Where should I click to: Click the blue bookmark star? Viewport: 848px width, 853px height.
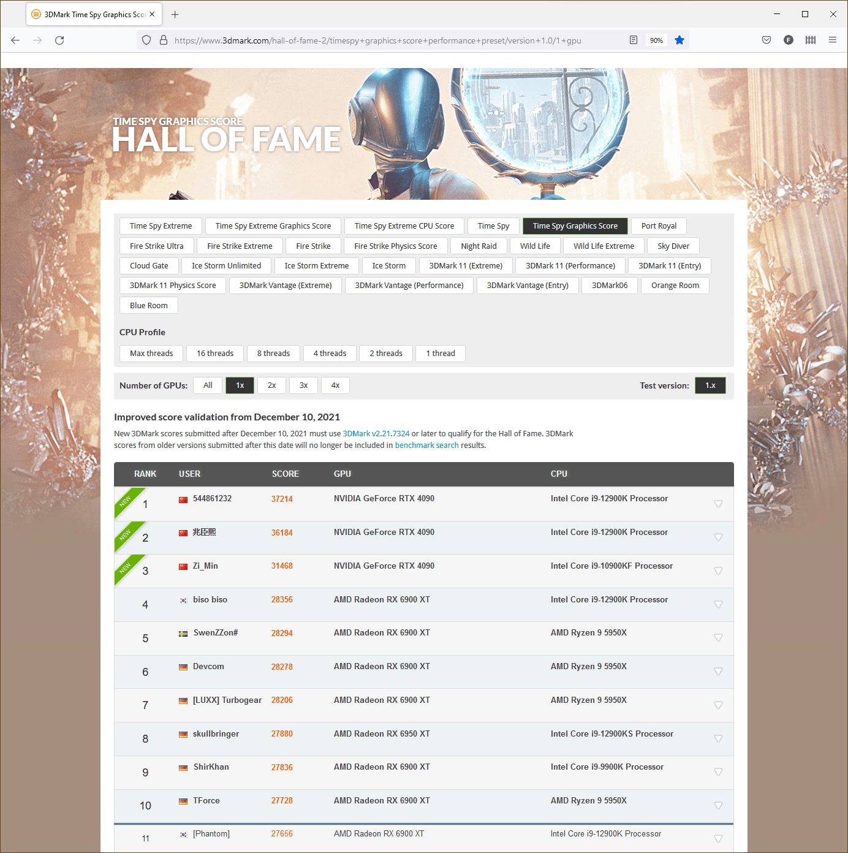tap(680, 40)
